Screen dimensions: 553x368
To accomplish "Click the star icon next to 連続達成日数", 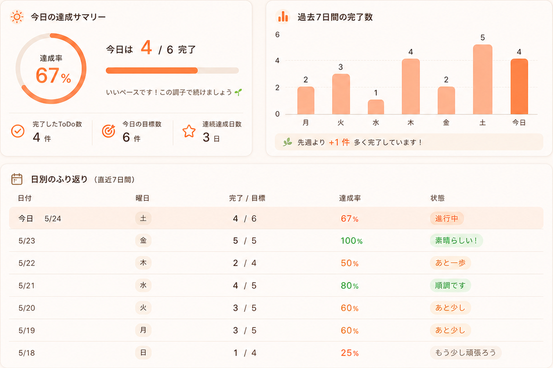I will click(x=189, y=131).
